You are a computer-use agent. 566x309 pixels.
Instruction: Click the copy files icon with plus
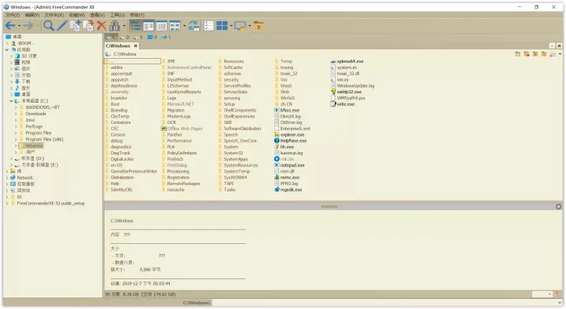click(x=75, y=26)
